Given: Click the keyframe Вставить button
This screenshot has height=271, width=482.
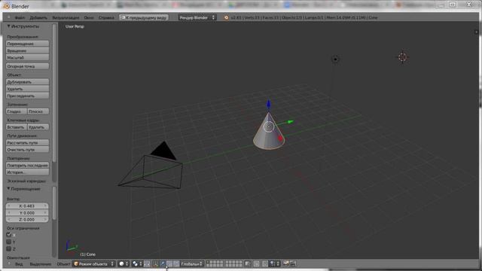Looking at the screenshot, I should (17, 127).
